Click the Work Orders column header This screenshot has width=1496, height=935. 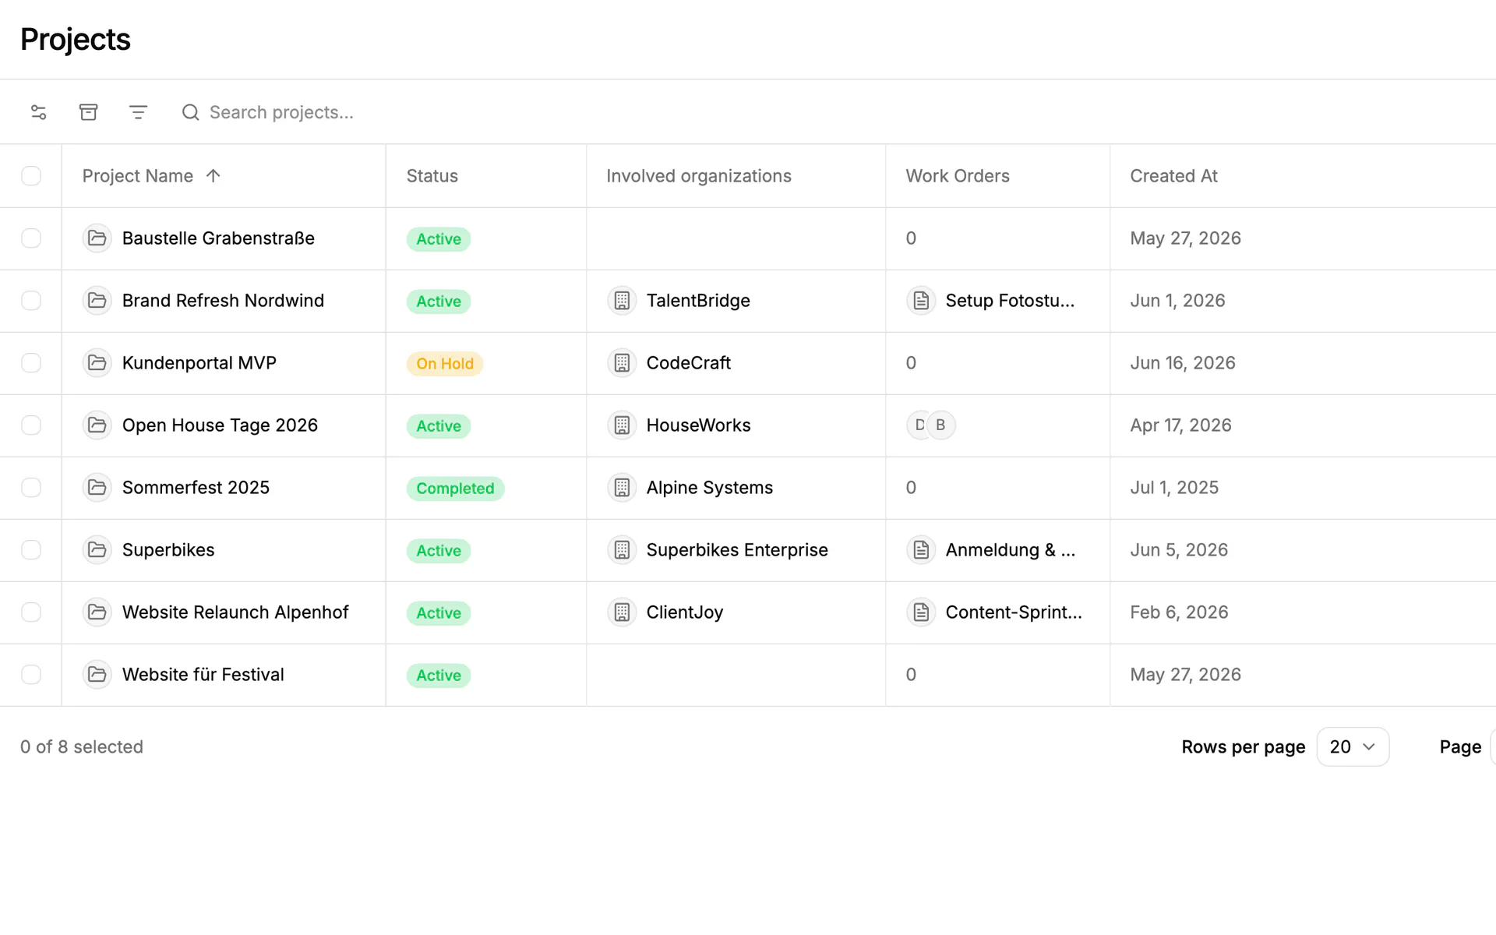click(958, 175)
